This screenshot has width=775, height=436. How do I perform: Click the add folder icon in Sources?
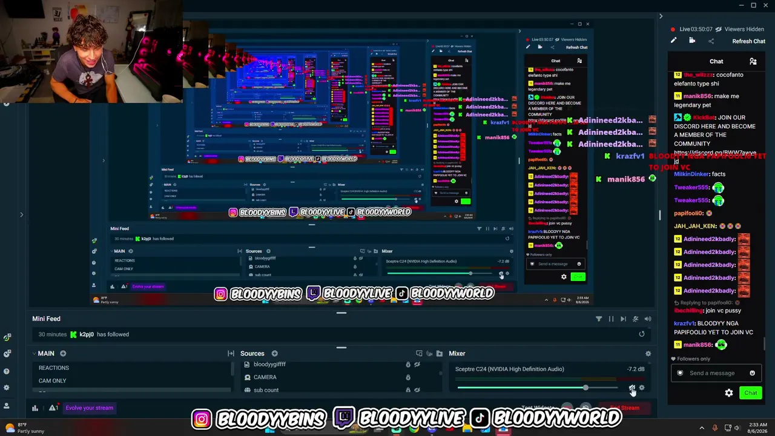click(440, 353)
